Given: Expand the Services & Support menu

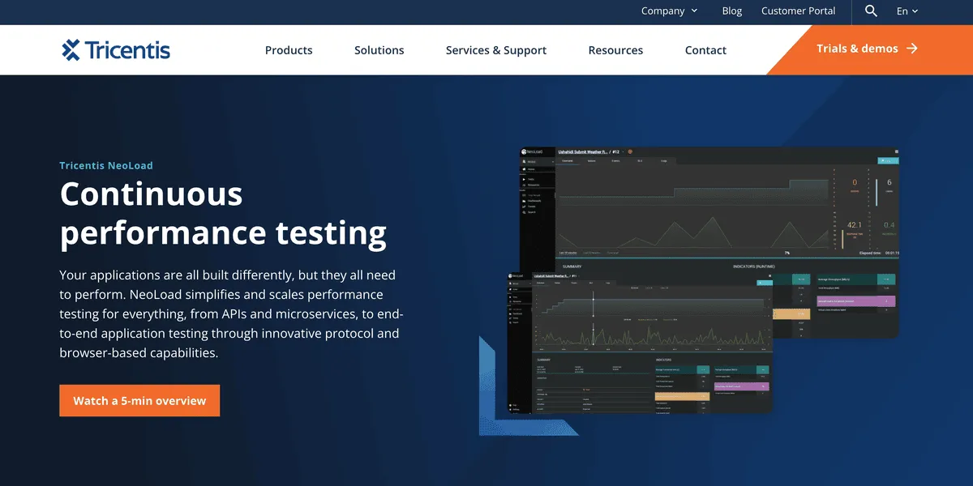Looking at the screenshot, I should tap(496, 50).
